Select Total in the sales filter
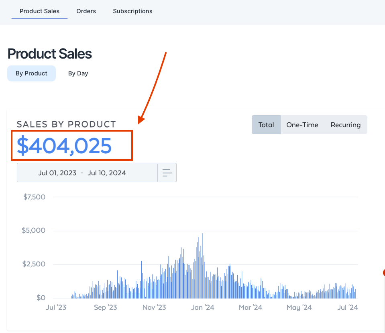The height and width of the screenshot is (333, 385). 266,124
